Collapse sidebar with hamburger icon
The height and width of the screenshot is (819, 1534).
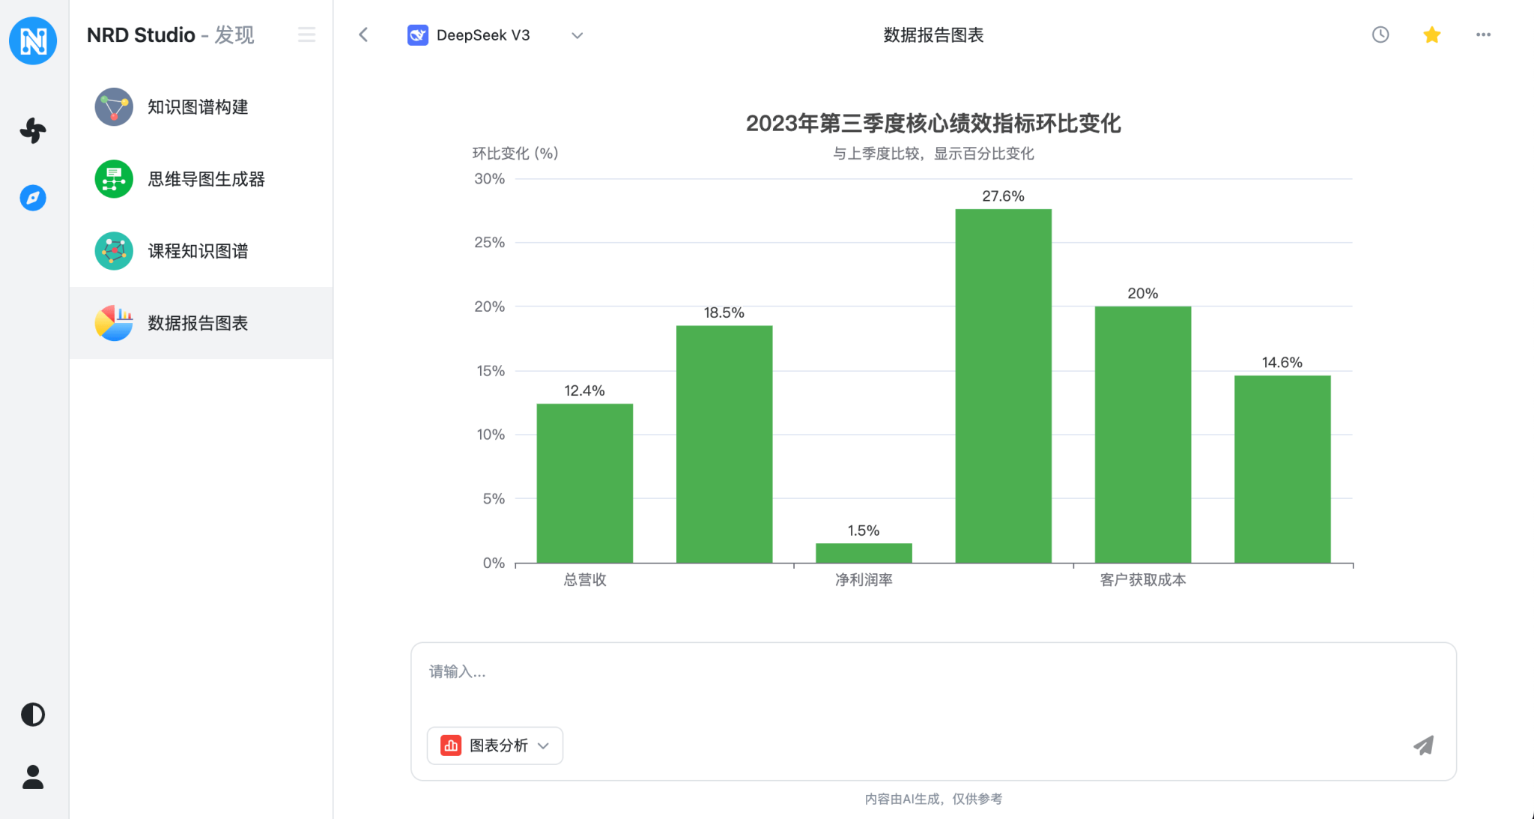coord(306,34)
